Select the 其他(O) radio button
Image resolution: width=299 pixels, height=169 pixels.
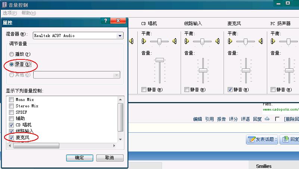[x=12, y=75]
